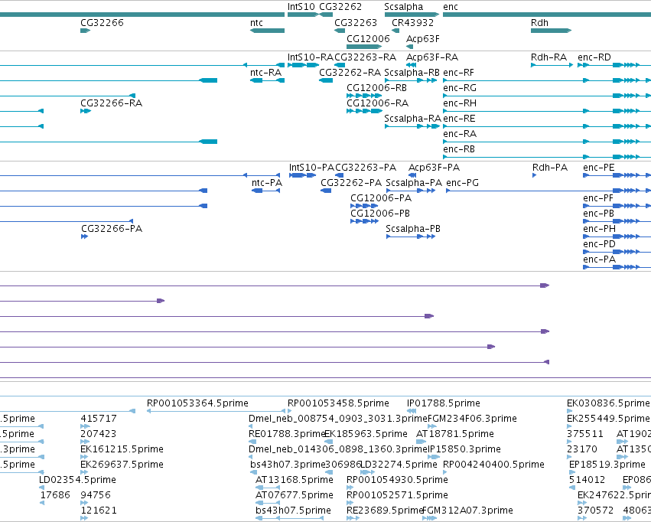
Task: Select the AT13168.5prime EST label
Action: click(x=295, y=480)
